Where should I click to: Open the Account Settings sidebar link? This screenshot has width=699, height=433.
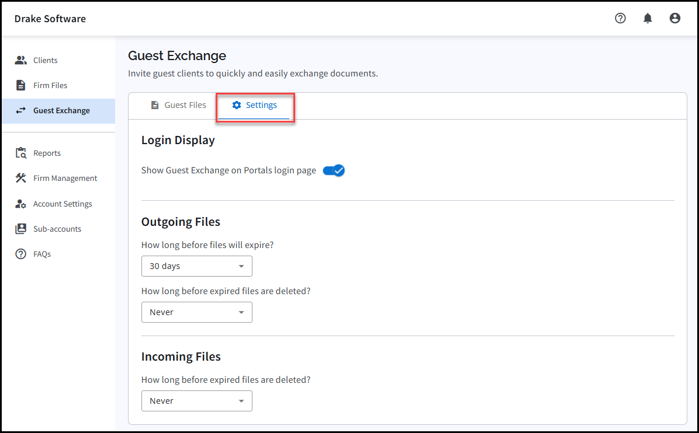tap(63, 204)
